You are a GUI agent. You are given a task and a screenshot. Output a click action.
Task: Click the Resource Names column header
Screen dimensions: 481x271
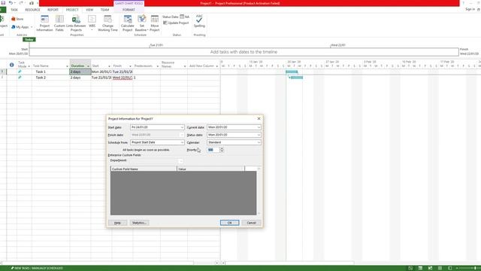pos(174,65)
